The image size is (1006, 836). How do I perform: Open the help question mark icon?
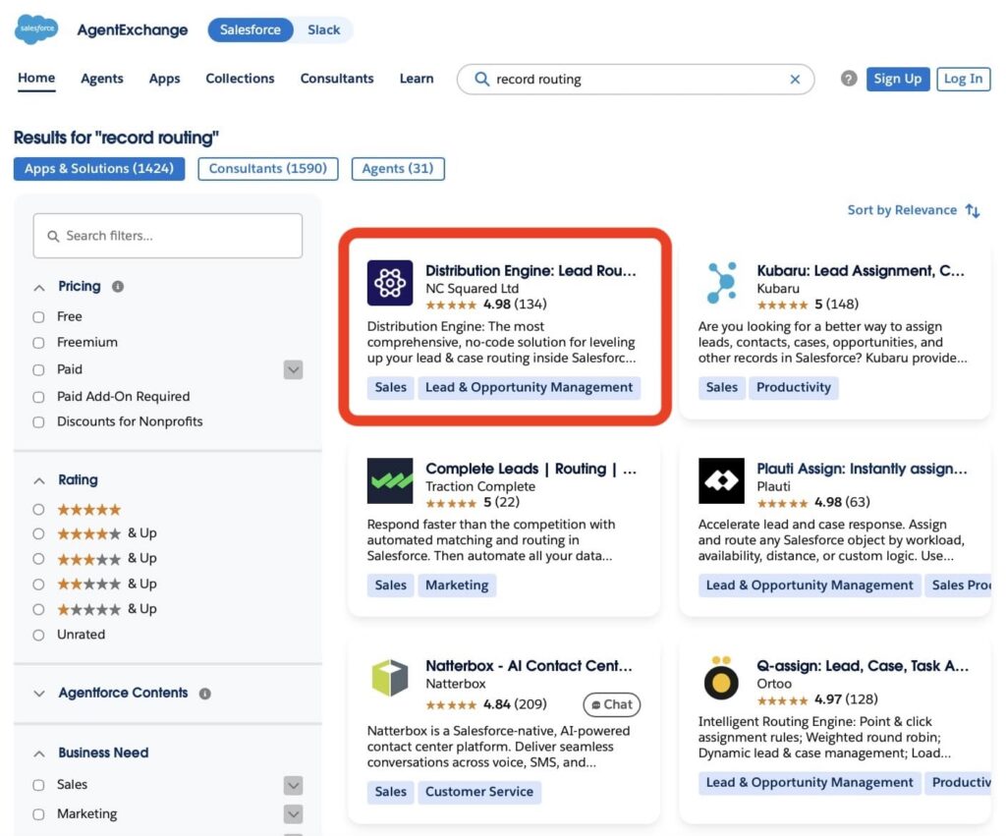click(x=849, y=79)
